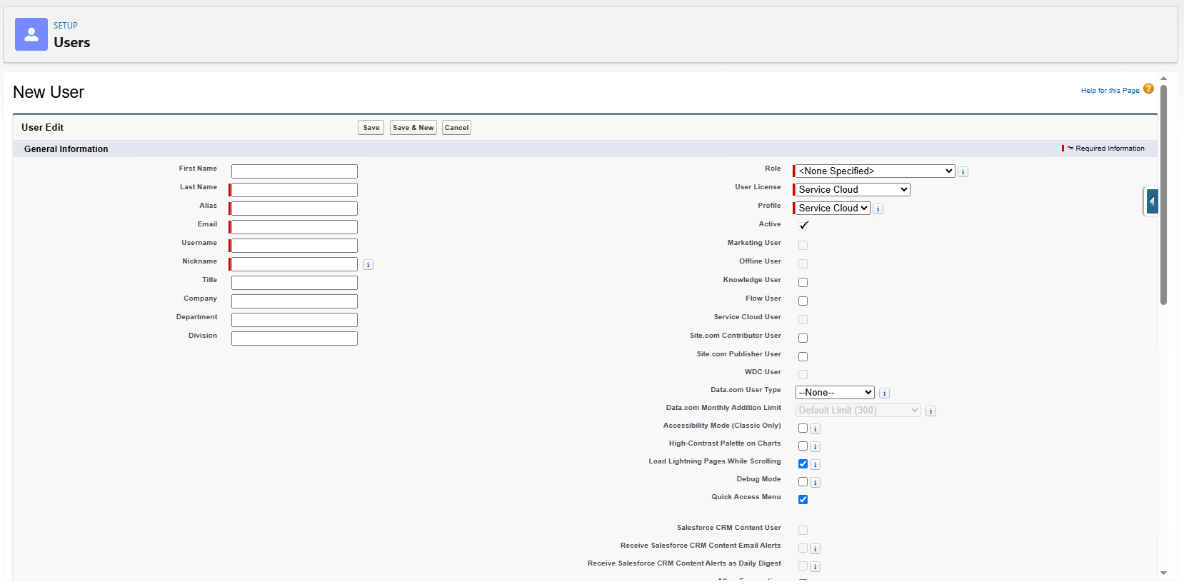Image resolution: width=1184 pixels, height=587 pixels.
Task: Click the Users setup person icon
Action: click(x=31, y=34)
